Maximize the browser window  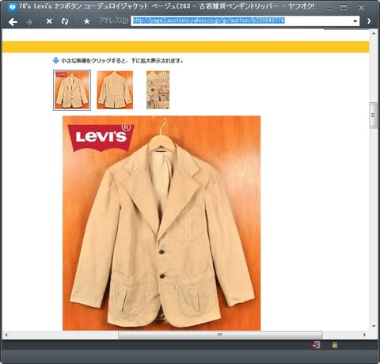pos(344,7)
